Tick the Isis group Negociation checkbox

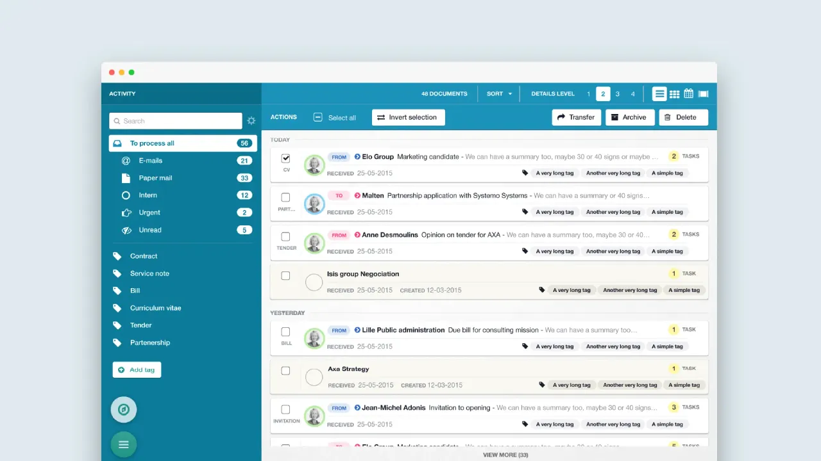(x=286, y=276)
